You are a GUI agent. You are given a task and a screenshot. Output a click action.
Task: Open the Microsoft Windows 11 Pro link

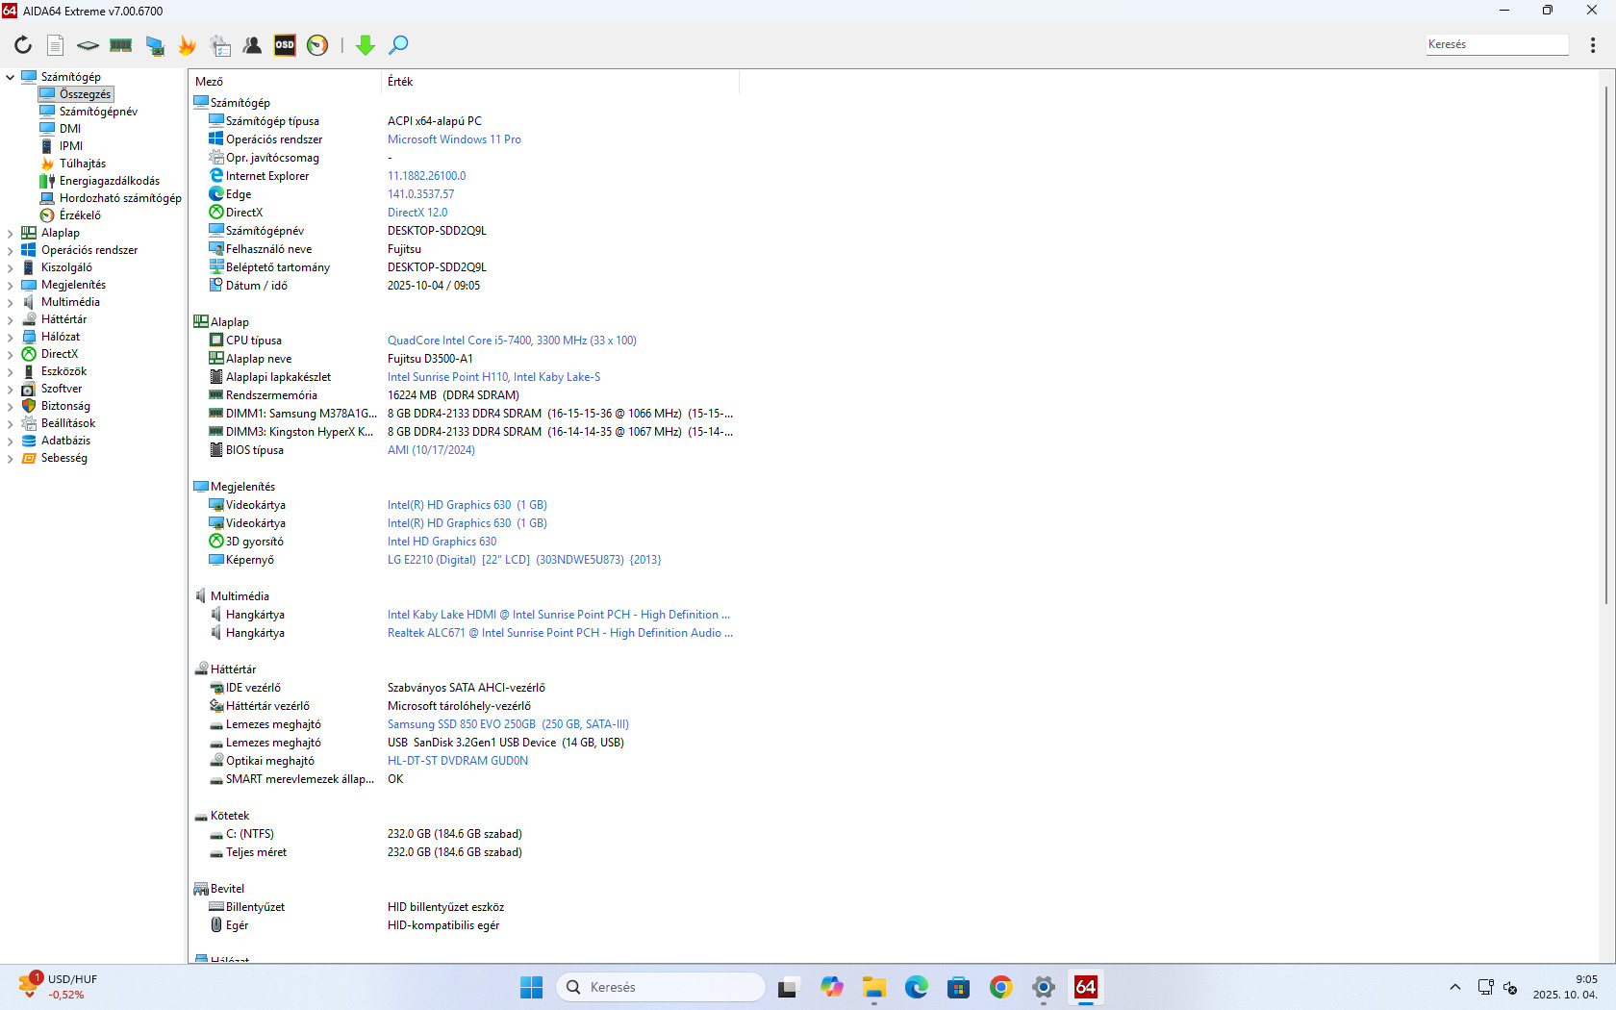click(454, 139)
